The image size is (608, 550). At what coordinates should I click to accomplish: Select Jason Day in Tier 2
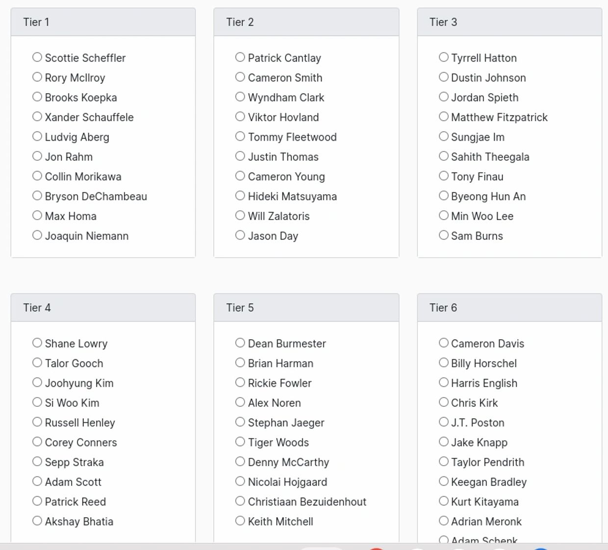coord(240,235)
